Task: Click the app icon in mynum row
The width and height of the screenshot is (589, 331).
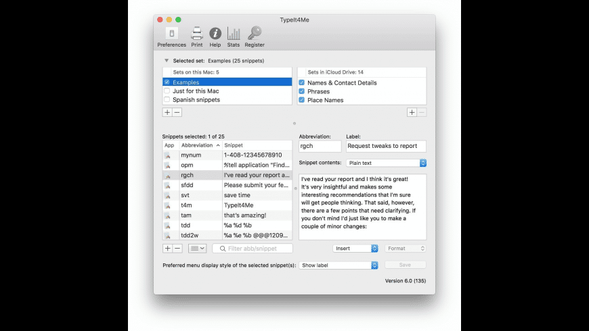Action: point(167,155)
